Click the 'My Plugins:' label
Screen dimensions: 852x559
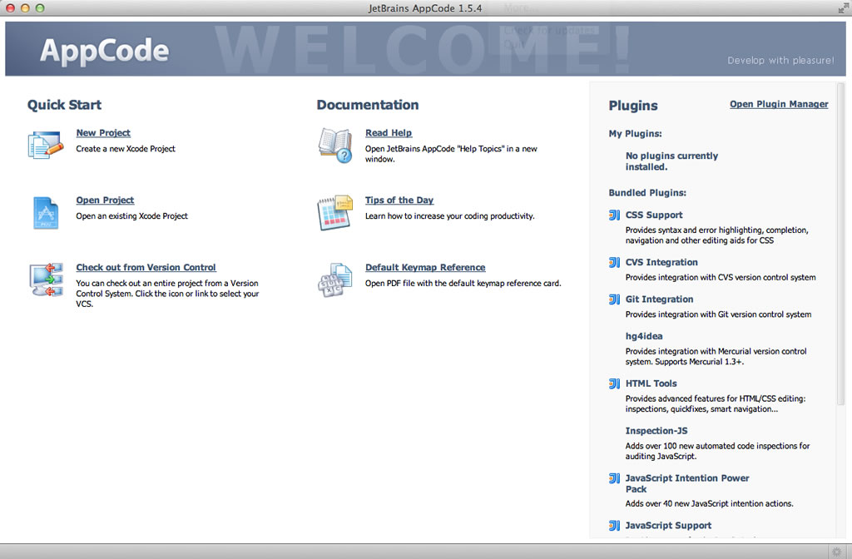pos(635,134)
